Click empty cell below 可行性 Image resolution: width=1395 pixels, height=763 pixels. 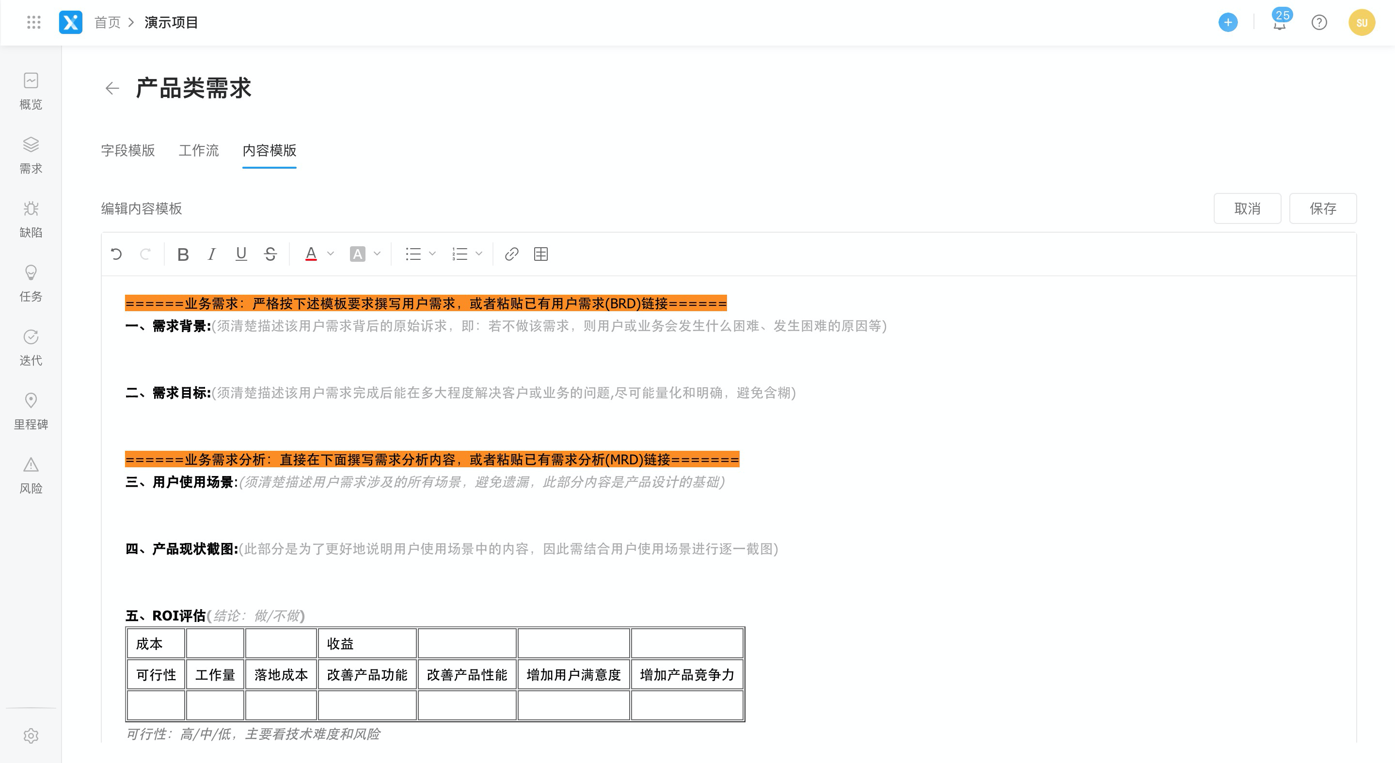pyautogui.click(x=156, y=705)
